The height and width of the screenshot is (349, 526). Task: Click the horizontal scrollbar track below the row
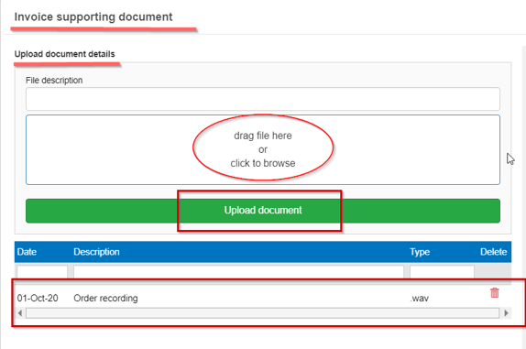pyautogui.click(x=263, y=313)
